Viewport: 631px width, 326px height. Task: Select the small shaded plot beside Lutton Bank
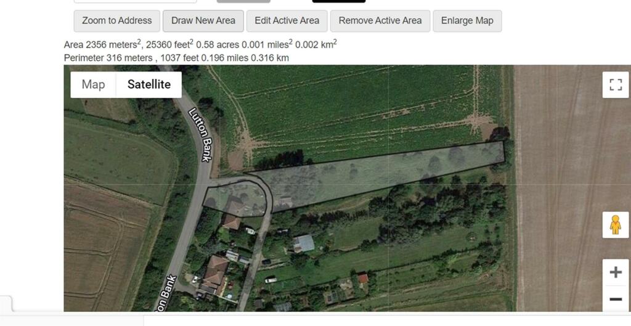235,198
